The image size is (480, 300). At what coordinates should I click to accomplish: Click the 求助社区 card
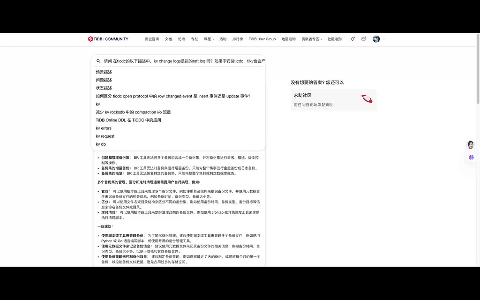333,99
